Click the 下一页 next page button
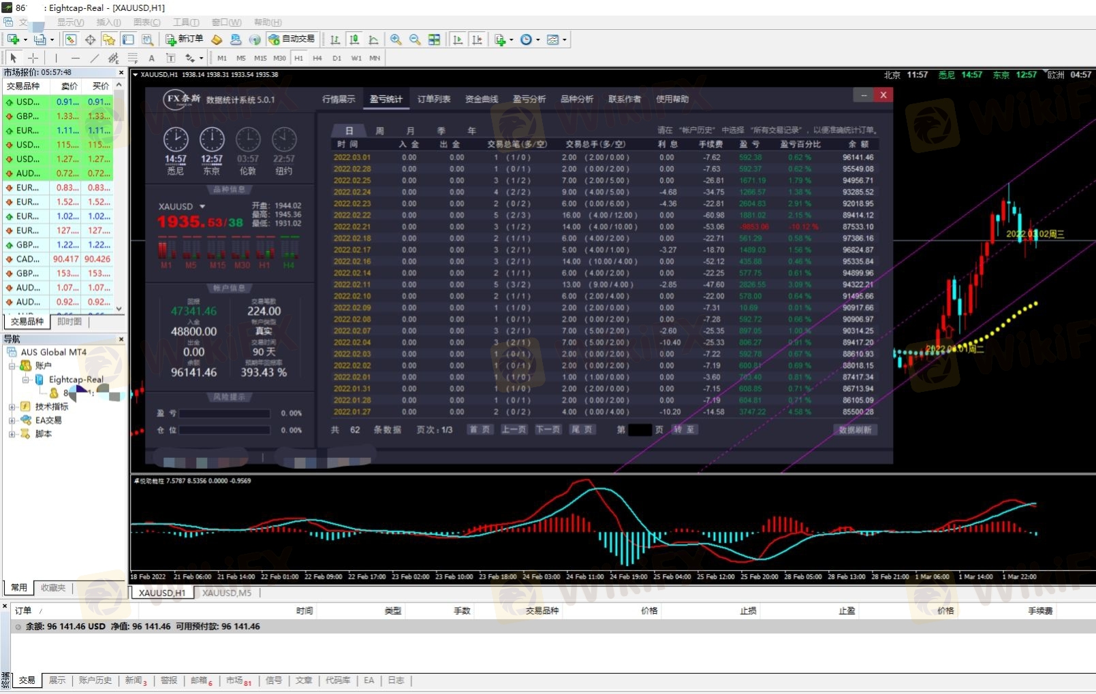 pos(548,430)
